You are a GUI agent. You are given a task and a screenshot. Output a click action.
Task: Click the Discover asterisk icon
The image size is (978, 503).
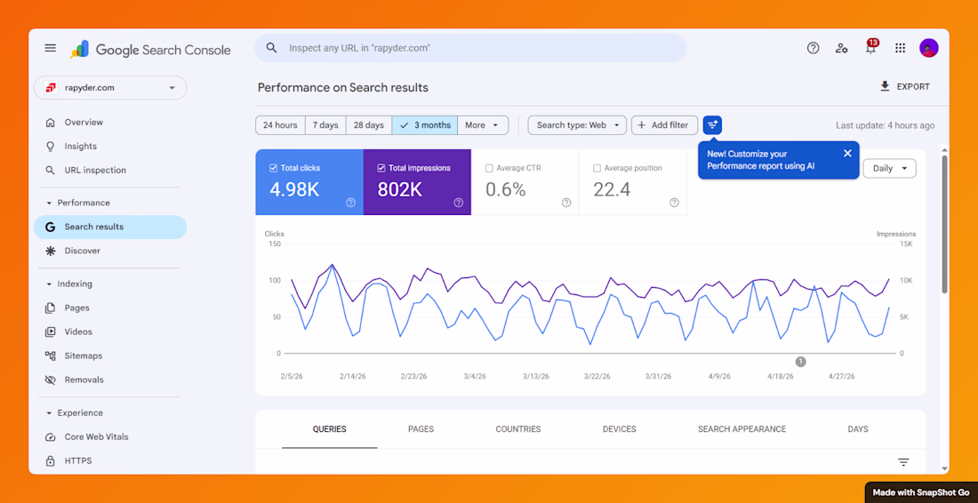coord(51,251)
